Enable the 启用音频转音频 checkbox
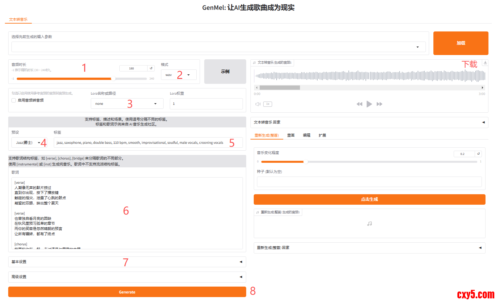This screenshot has height=301, width=496. click(x=14, y=101)
